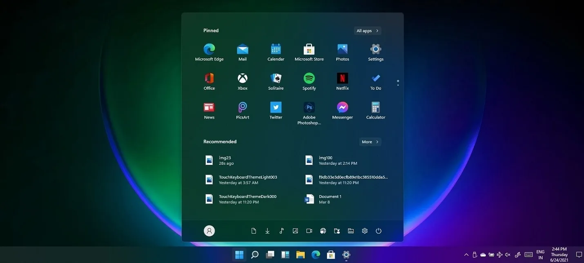Open the Messenger app

point(342,111)
